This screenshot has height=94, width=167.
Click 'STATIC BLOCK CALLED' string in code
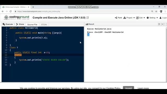pos(54,60)
